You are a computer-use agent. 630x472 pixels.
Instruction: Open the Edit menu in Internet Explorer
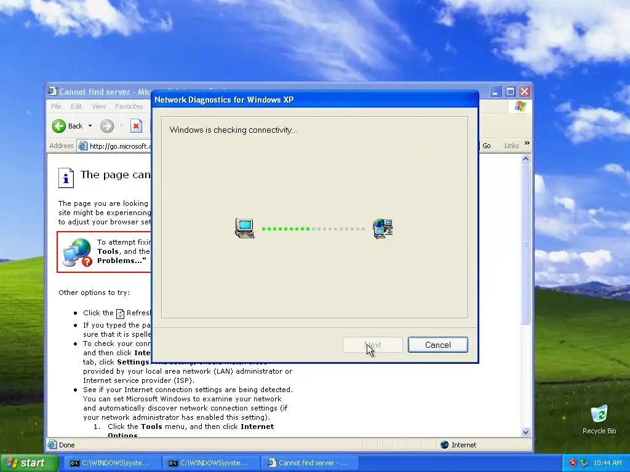coord(76,106)
